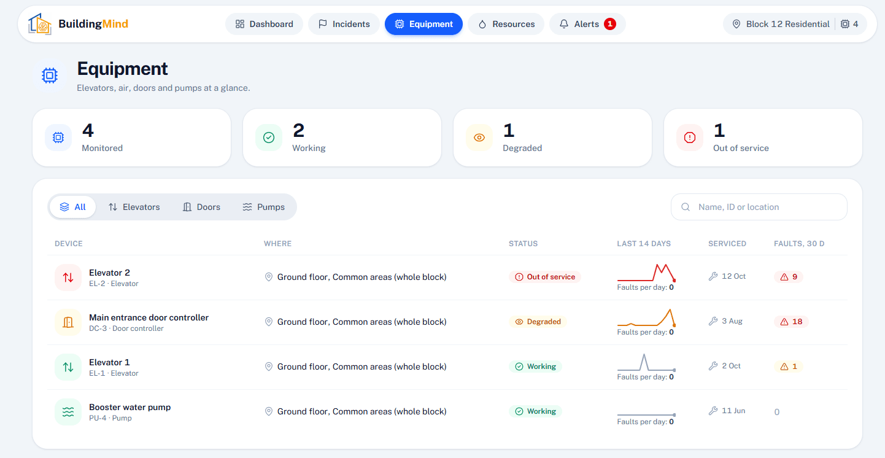Click the BuildingMind logo icon
The image size is (885, 458).
tap(40, 24)
